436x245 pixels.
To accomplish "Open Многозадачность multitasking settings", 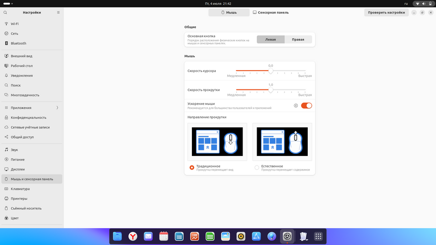I will [x=32, y=95].
